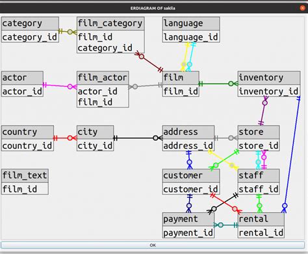The image size is (308, 254).
Task: Select the category table header
Action: (x=30, y=23)
